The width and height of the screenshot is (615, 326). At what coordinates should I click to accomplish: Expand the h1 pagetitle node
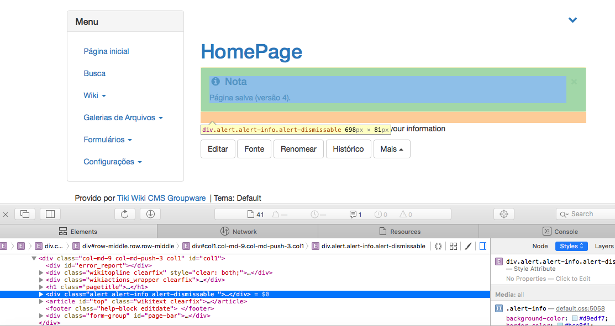41,287
